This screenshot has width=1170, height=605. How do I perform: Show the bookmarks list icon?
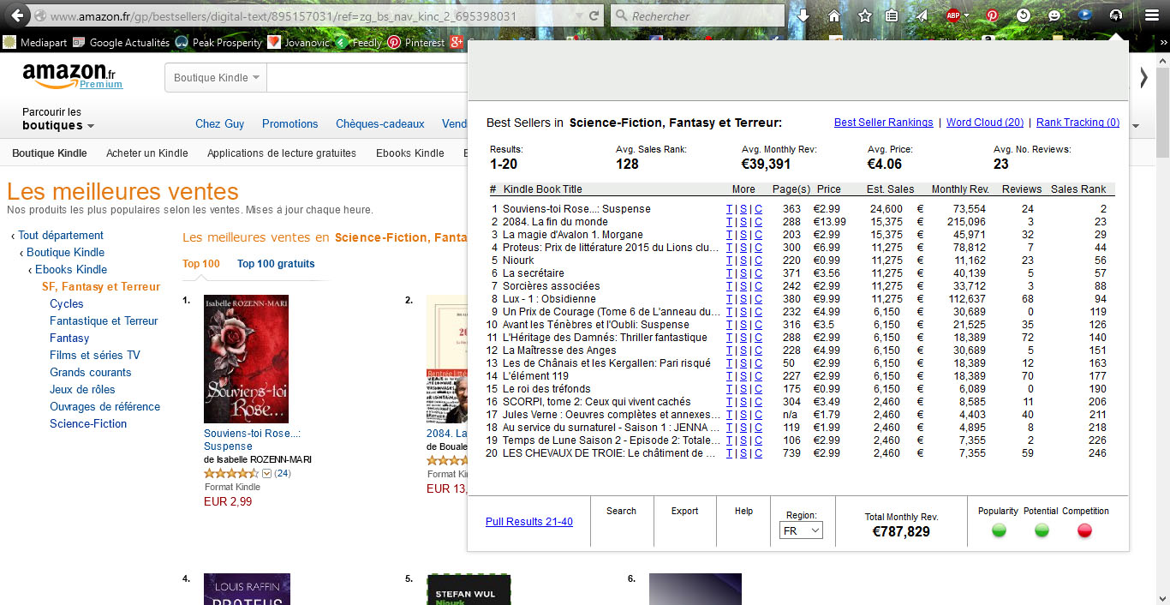pos(892,15)
